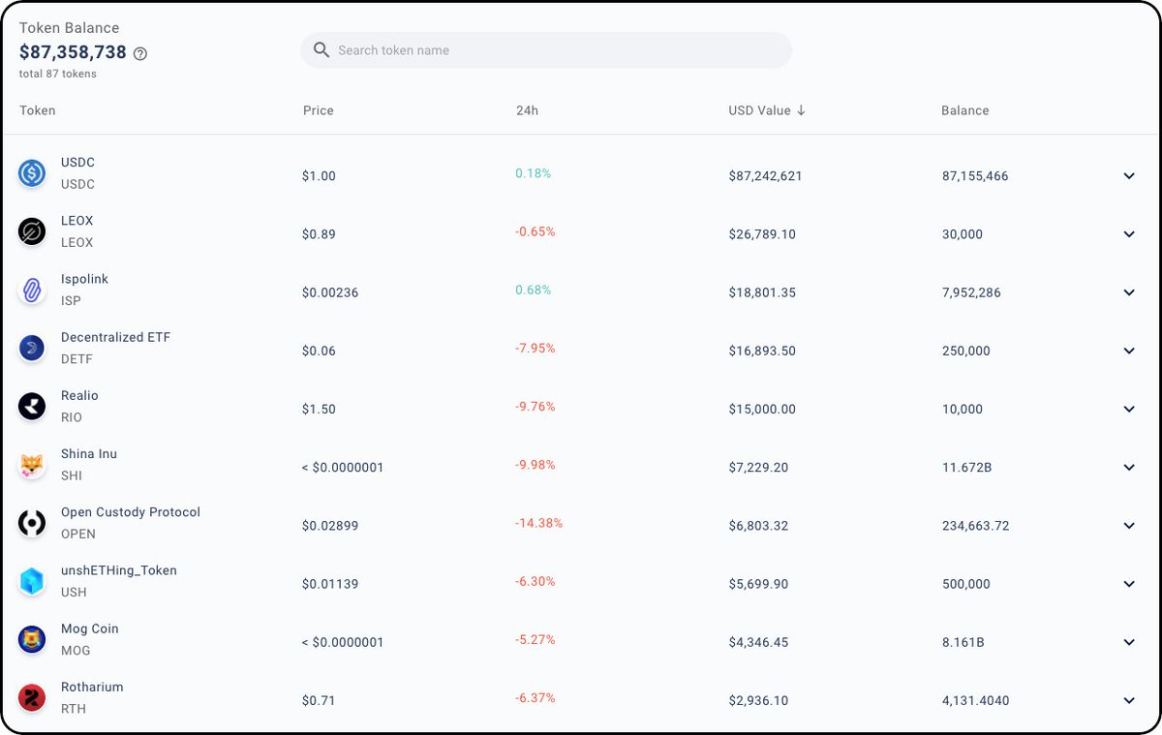Click the Mog Coin value $4,346.45
Screen dimensions: 1162x735
point(758,642)
